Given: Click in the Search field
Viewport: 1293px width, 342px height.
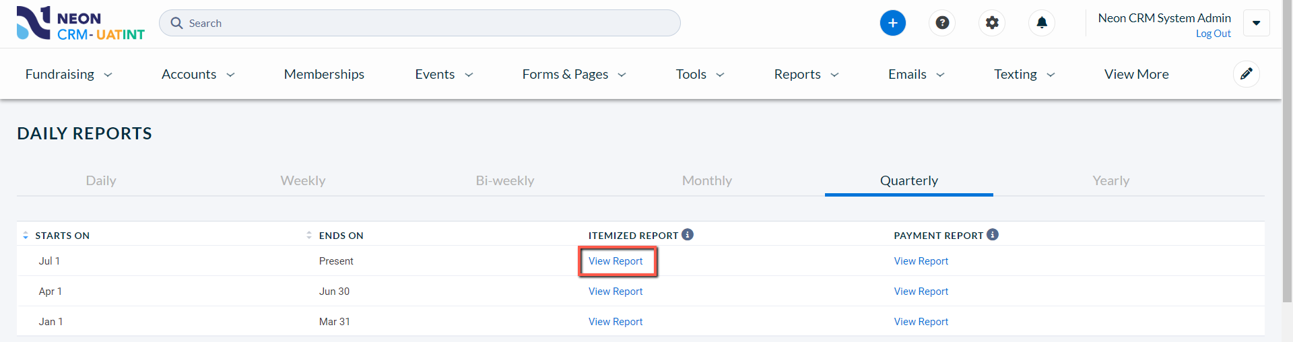Looking at the screenshot, I should [x=420, y=23].
